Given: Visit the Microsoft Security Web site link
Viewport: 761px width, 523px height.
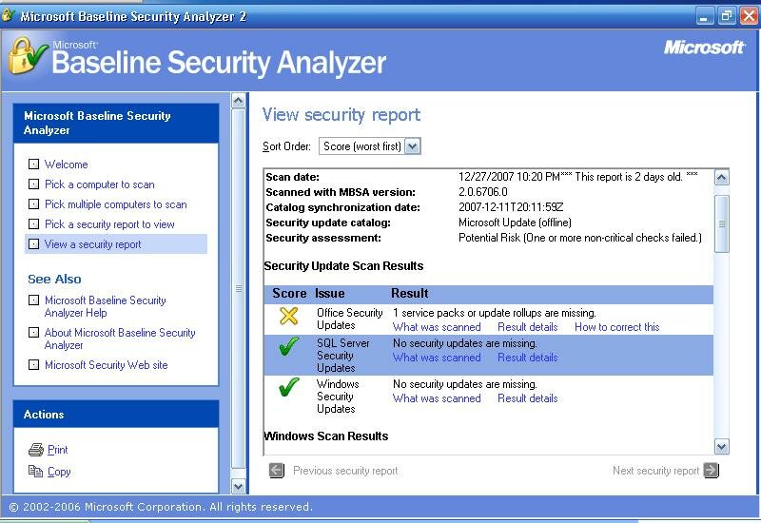Looking at the screenshot, I should pyautogui.click(x=107, y=365).
